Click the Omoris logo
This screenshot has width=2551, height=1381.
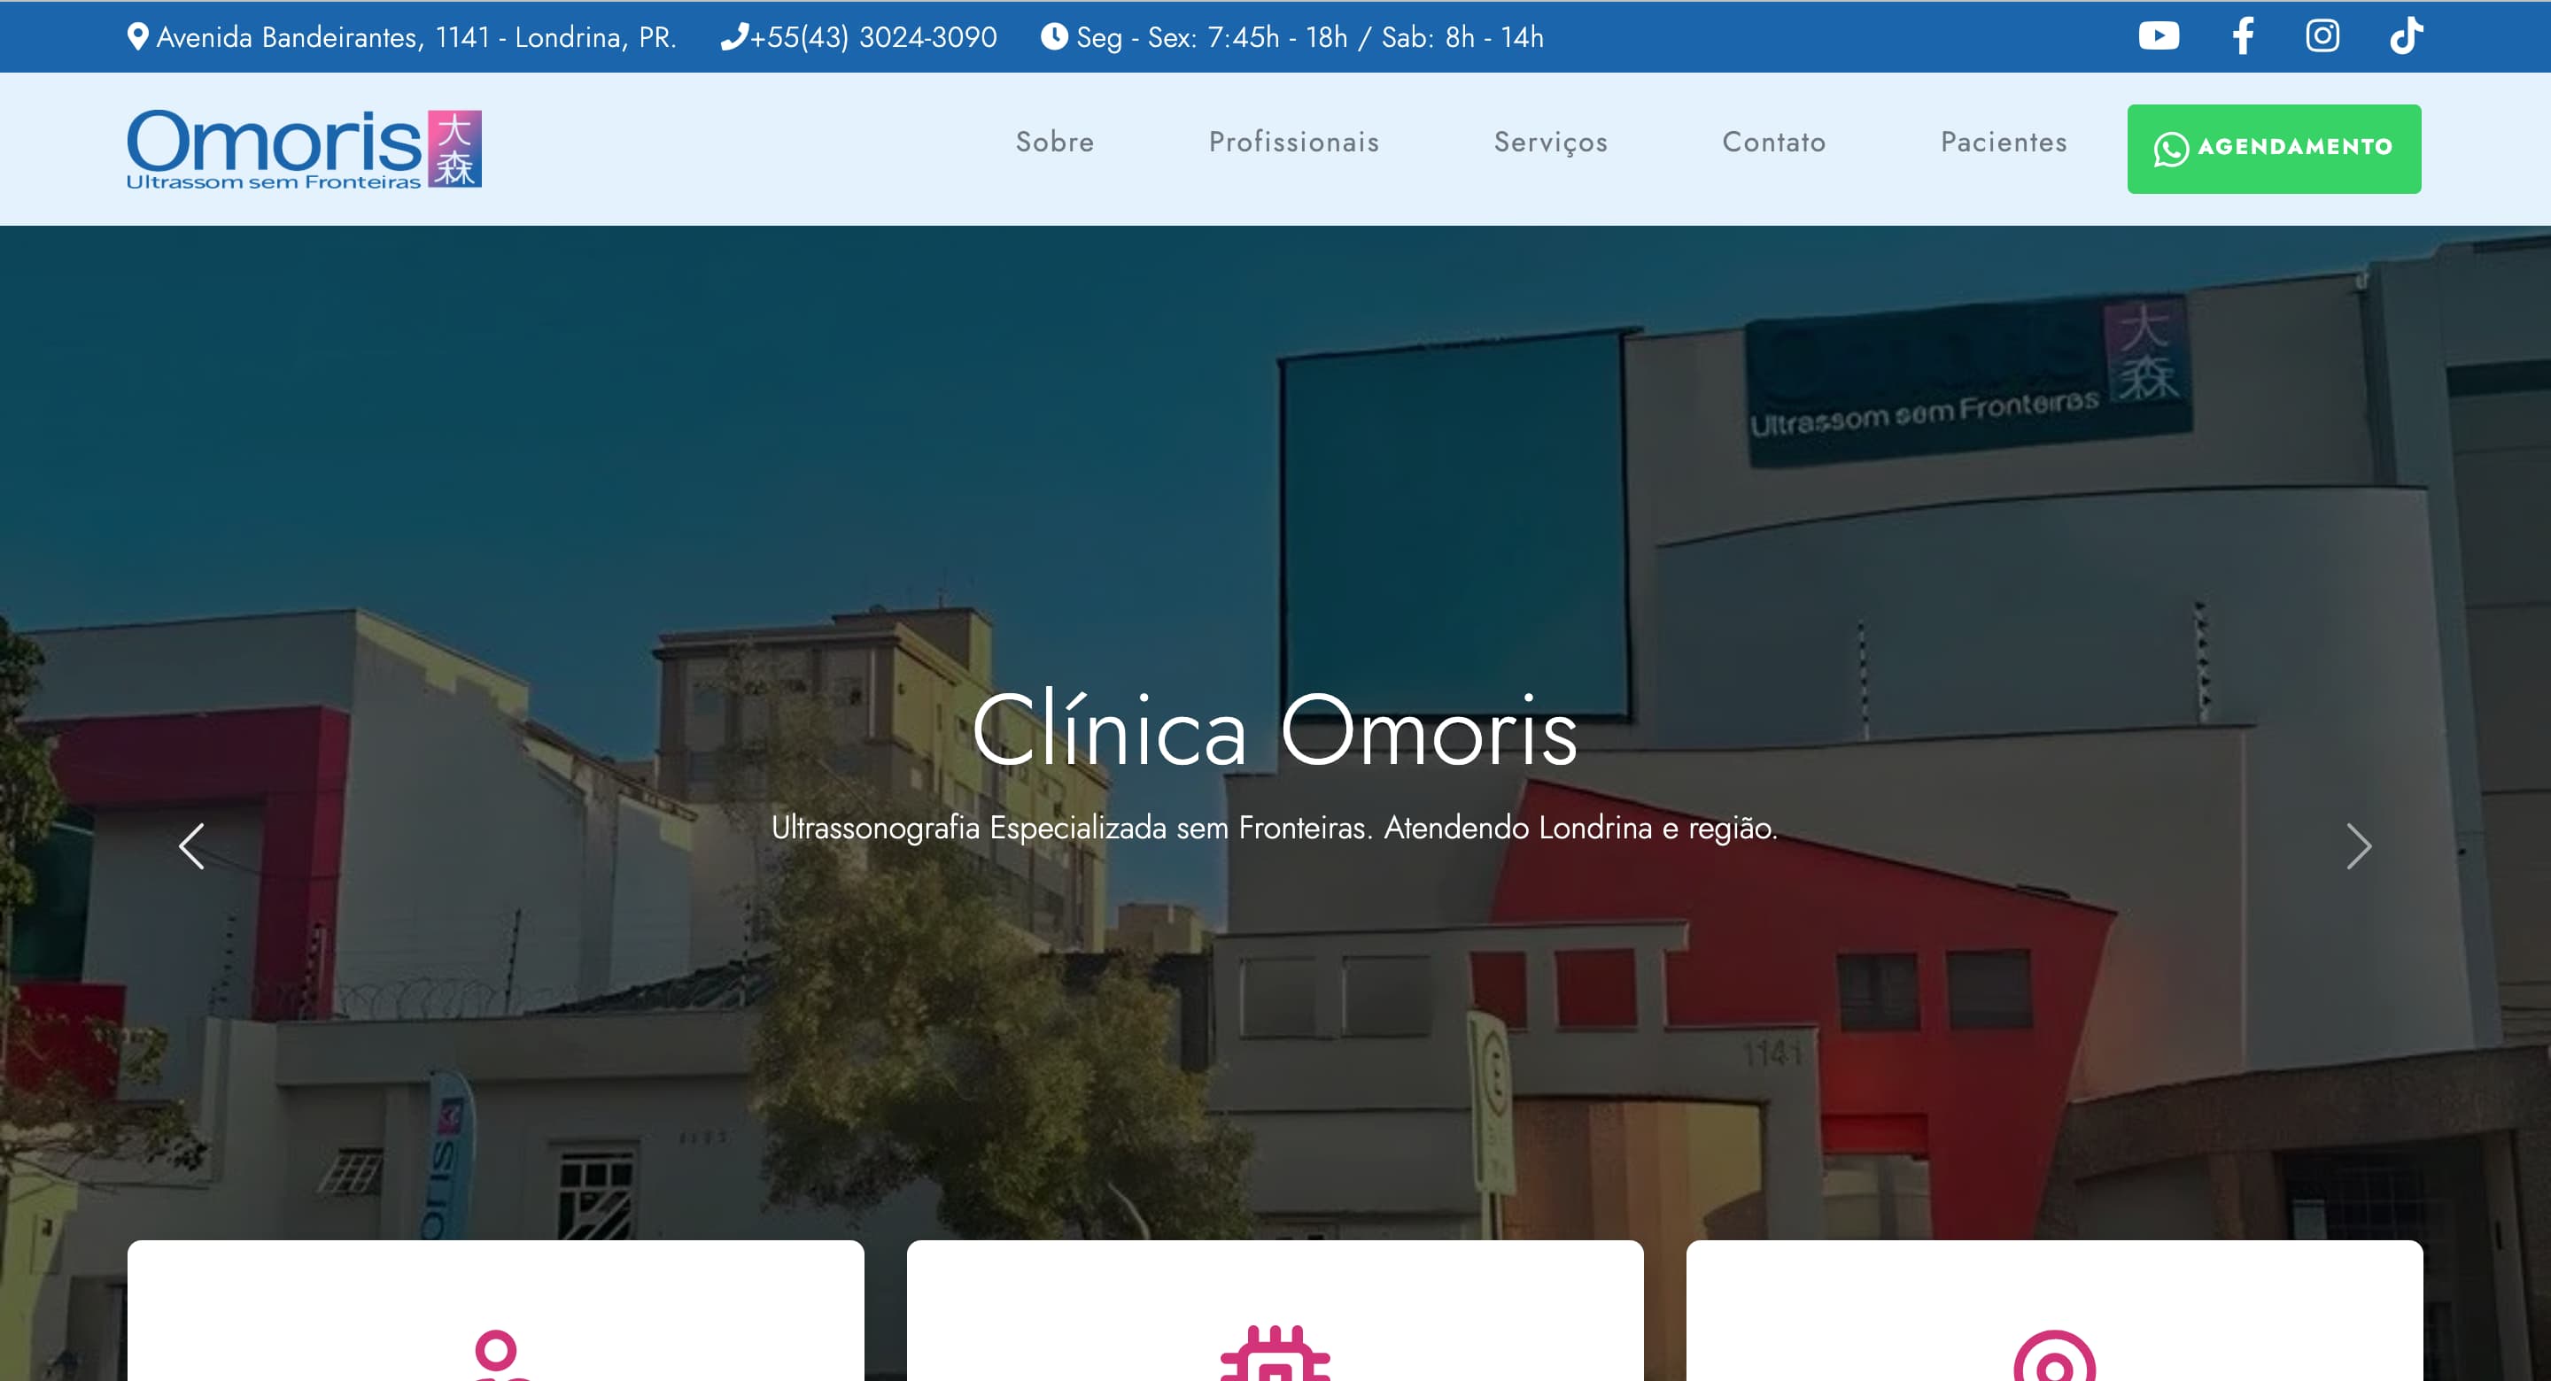coord(304,149)
